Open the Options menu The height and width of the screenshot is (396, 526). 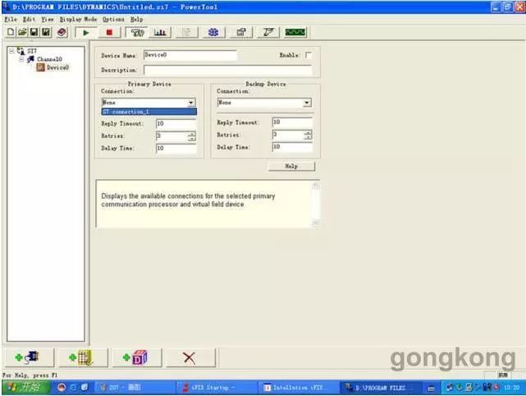pos(113,18)
